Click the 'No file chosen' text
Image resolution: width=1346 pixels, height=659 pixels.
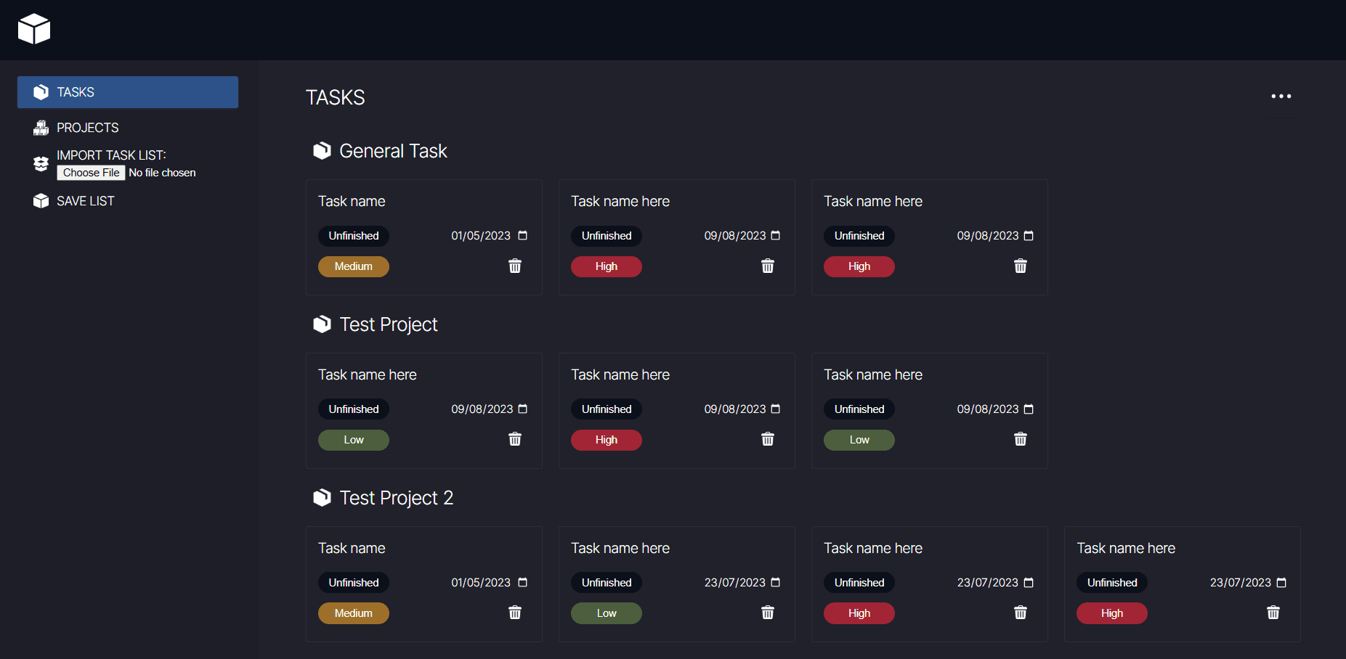pos(162,173)
